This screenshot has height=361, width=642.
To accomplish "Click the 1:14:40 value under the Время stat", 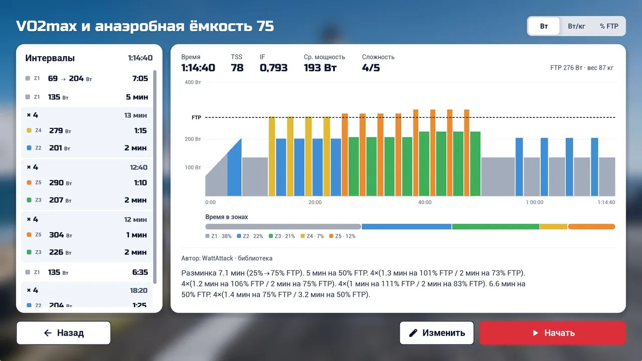I will point(198,68).
